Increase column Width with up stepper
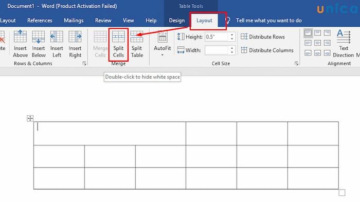Screen dimensions: 360x202 point(232,48)
